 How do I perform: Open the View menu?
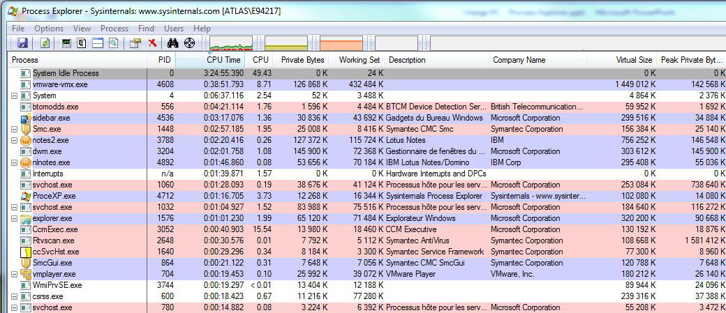[82, 28]
